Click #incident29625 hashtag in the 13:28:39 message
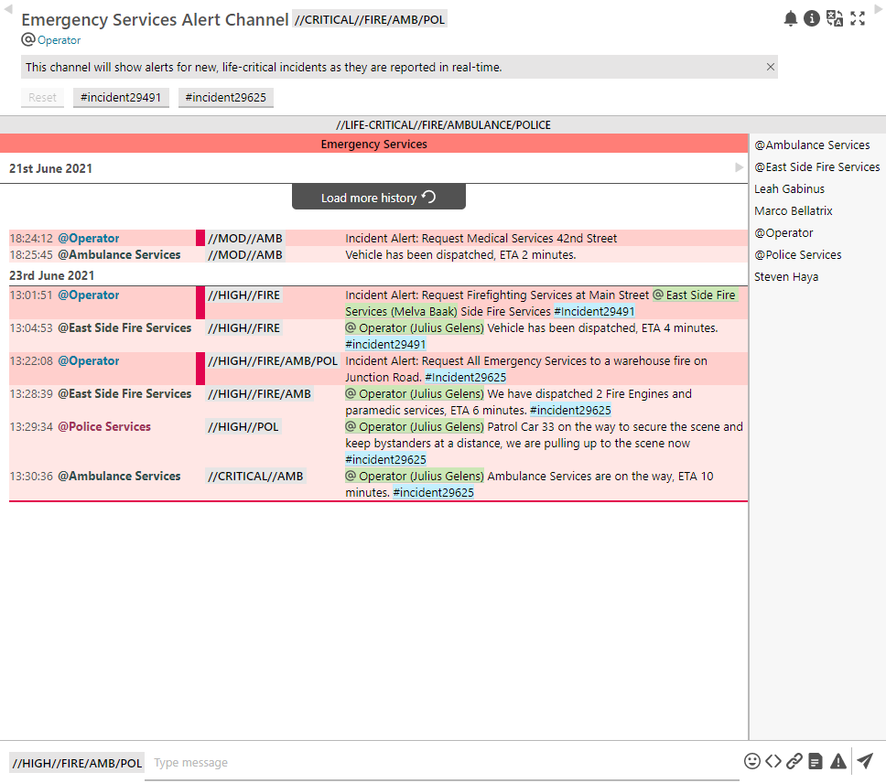The image size is (886, 783). pos(571,411)
